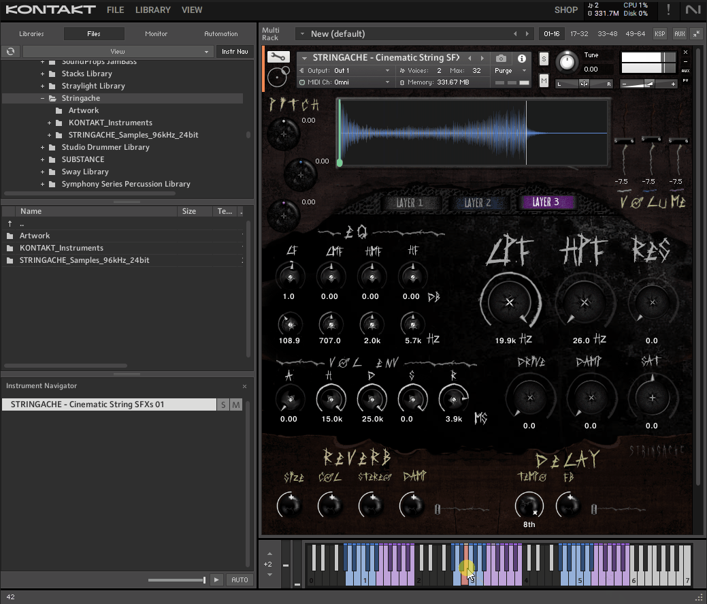This screenshot has width=707, height=604.
Task: Click the play button in preview bar
Action: (x=216, y=579)
